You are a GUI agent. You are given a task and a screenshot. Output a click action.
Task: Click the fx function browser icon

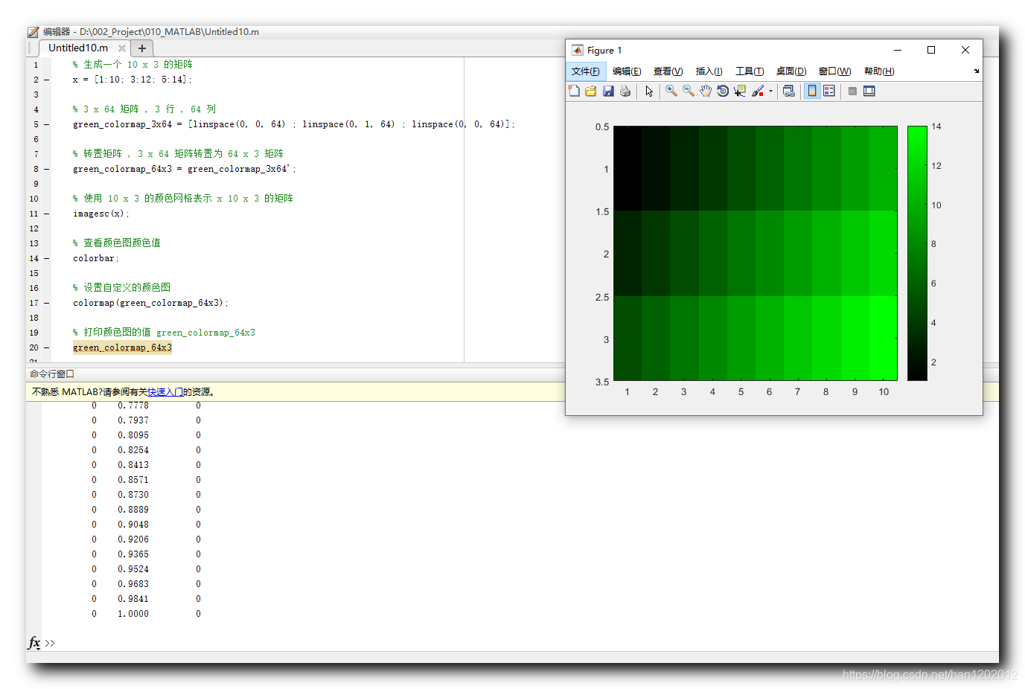pos(34,643)
